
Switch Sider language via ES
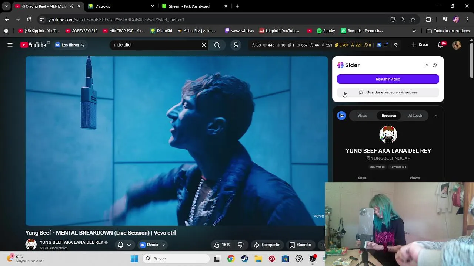(x=426, y=65)
